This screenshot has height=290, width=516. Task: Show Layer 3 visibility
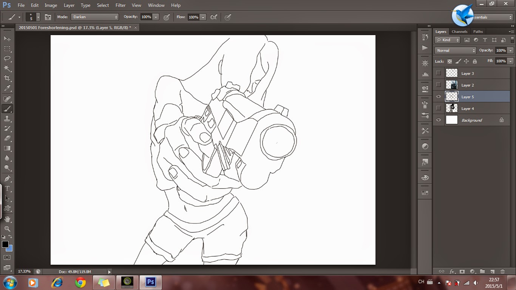[439, 73]
